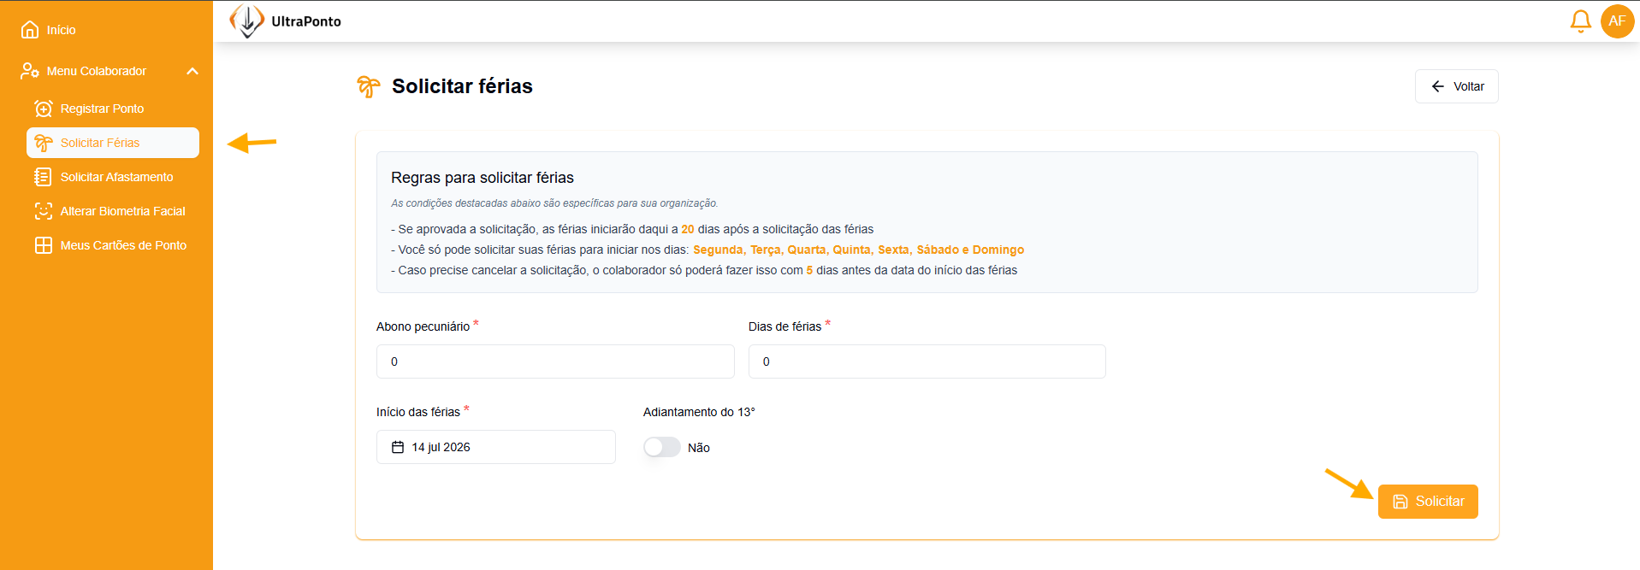Submit with the Solicitar button
1640x570 pixels.
pyautogui.click(x=1428, y=502)
